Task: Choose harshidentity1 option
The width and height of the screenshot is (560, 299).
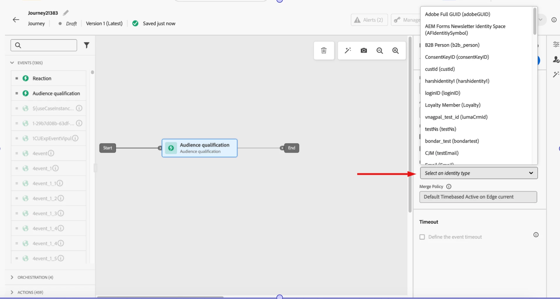Action: (x=457, y=81)
